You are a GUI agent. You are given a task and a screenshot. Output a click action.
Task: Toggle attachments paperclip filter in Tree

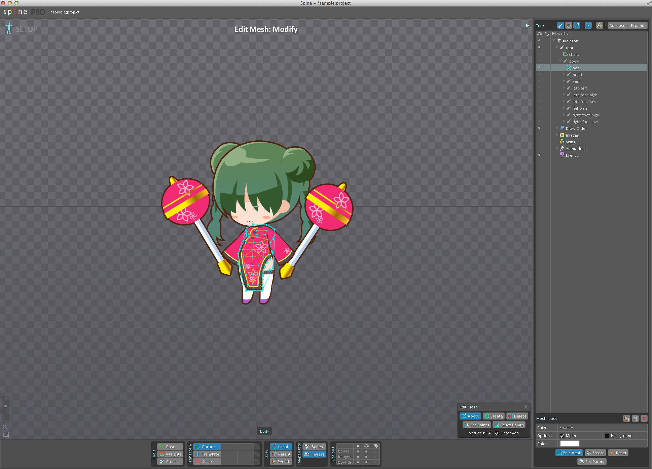[577, 26]
